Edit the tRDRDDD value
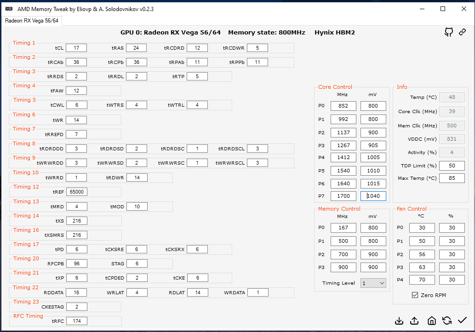 click(76, 149)
